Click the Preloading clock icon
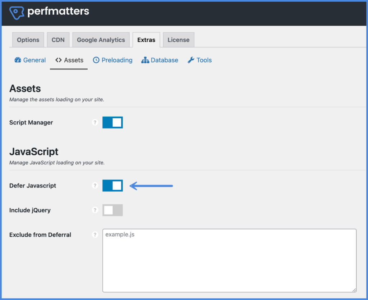The height and width of the screenshot is (300, 368). (x=96, y=60)
